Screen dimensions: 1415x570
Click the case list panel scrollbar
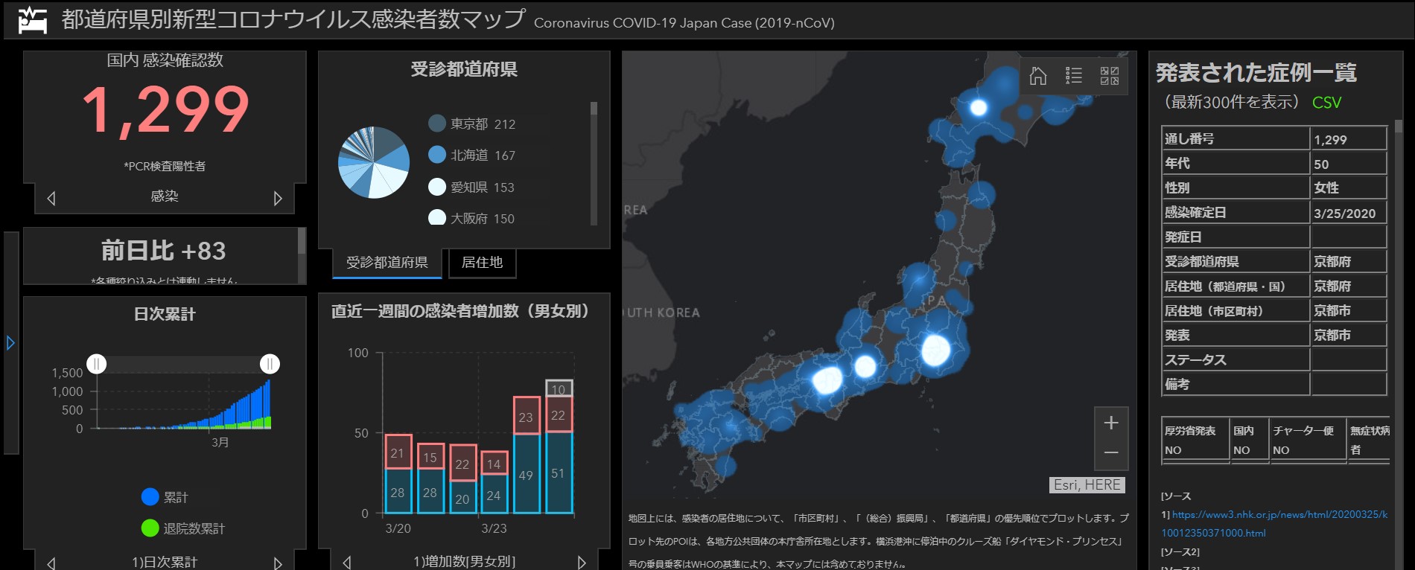pyautogui.click(x=1398, y=127)
